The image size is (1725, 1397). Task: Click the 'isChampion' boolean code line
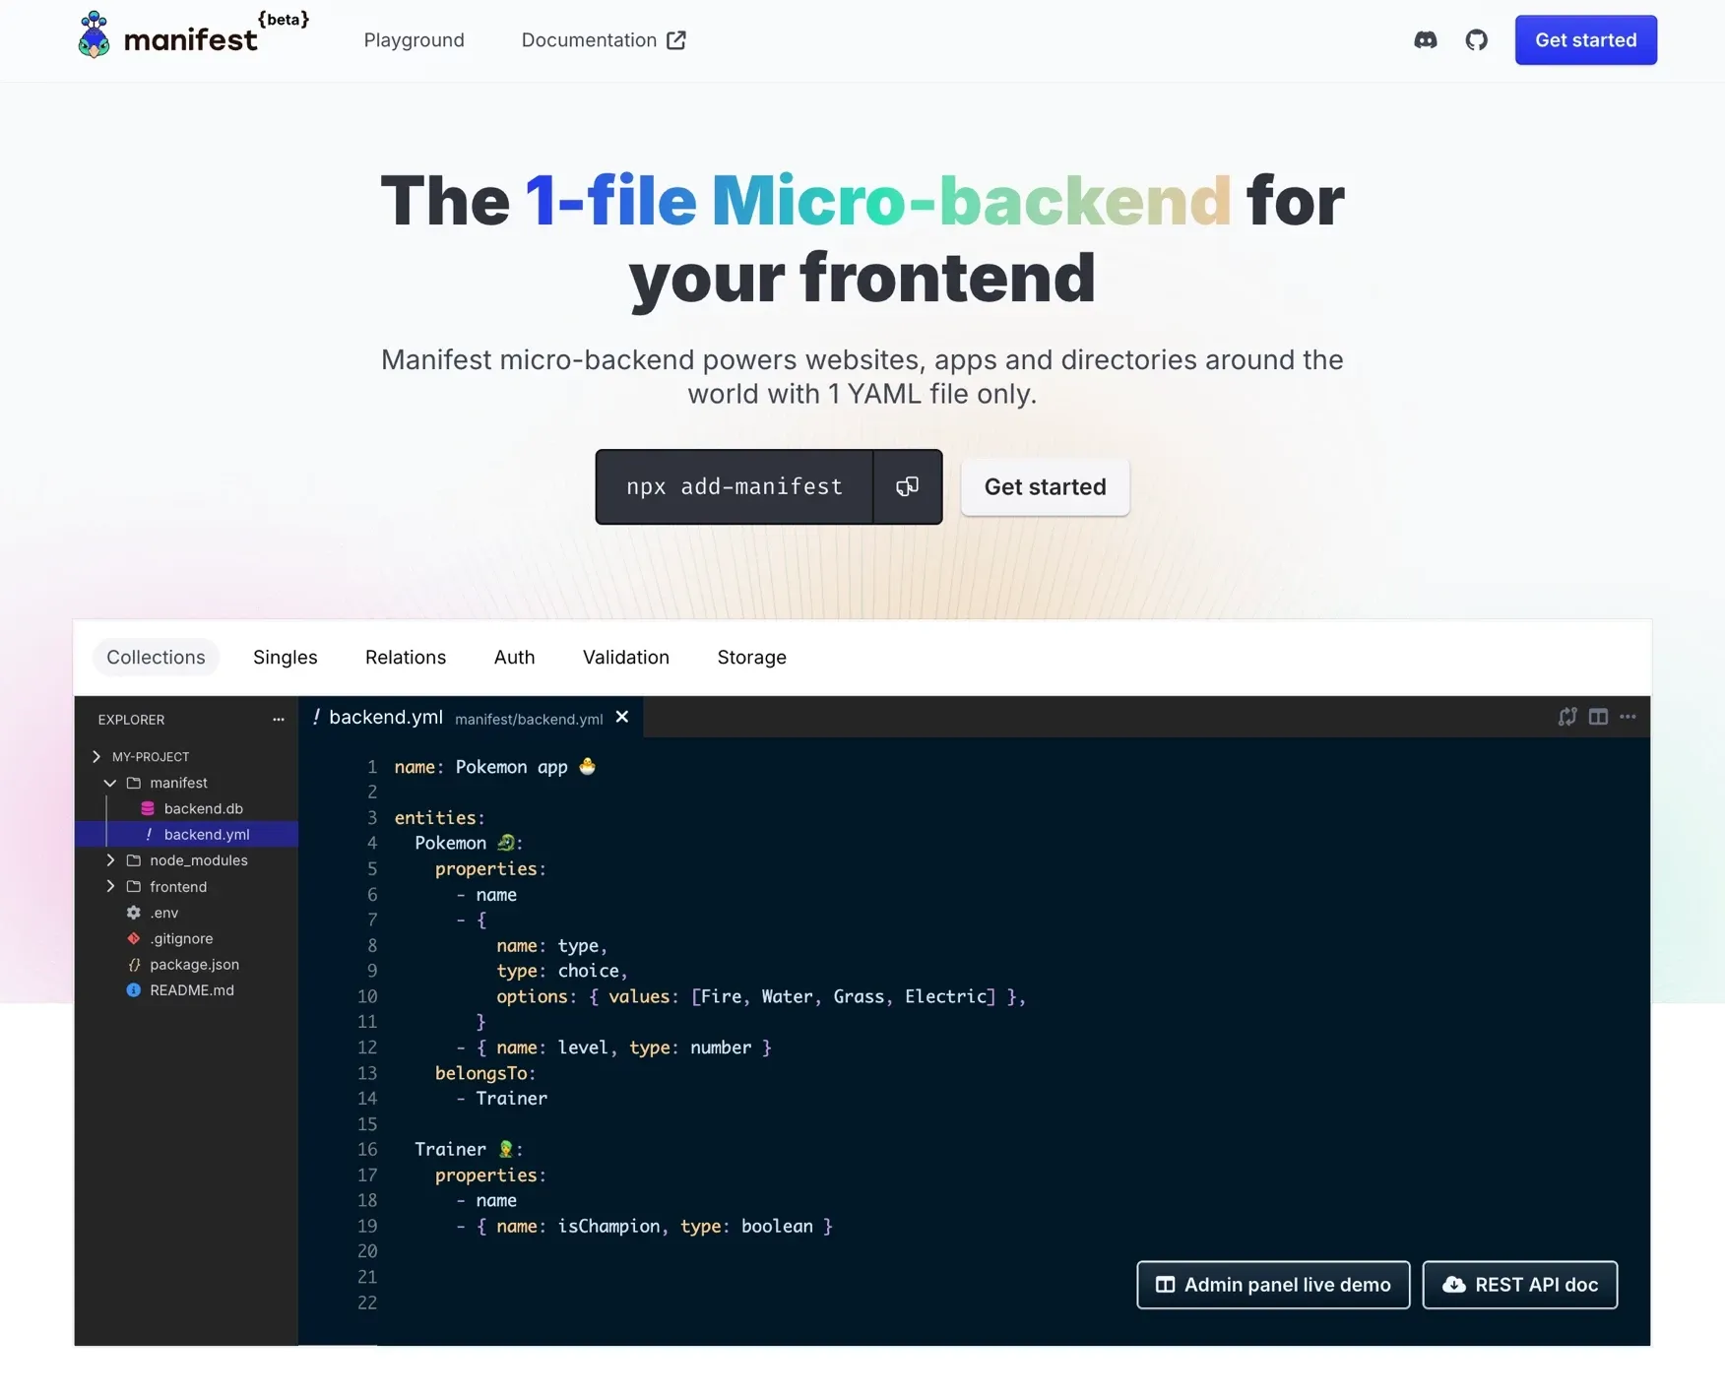pyautogui.click(x=645, y=1226)
